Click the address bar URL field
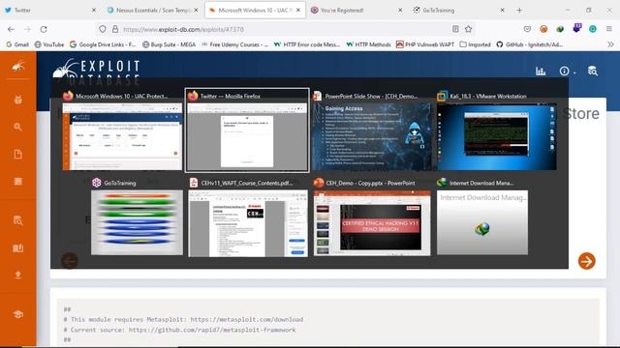Image resolution: width=620 pixels, height=348 pixels. pyautogui.click(x=285, y=29)
